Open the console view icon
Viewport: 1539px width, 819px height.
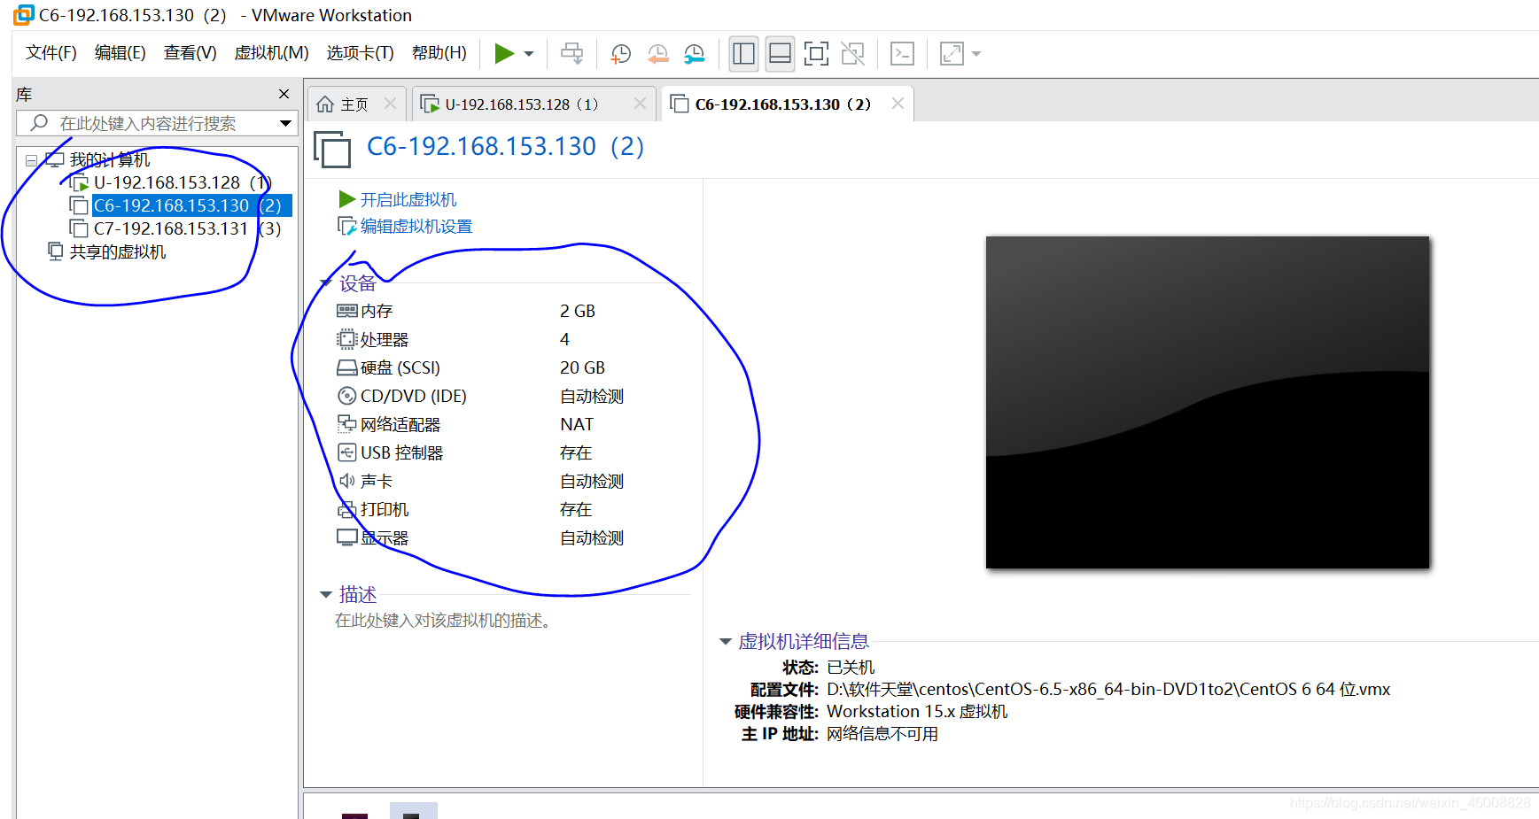coord(902,54)
